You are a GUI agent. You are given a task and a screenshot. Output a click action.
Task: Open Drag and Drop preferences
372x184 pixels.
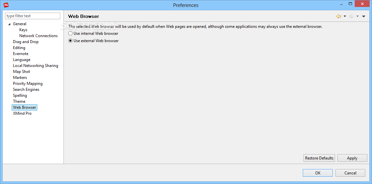pyautogui.click(x=26, y=42)
